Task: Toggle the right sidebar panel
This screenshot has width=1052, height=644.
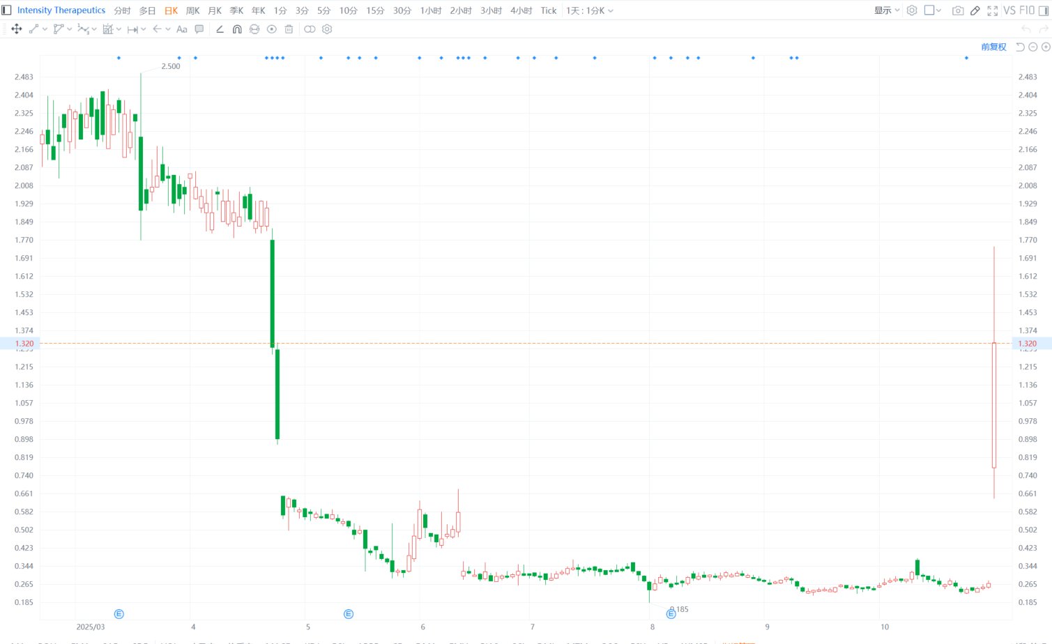Action: (x=1044, y=10)
